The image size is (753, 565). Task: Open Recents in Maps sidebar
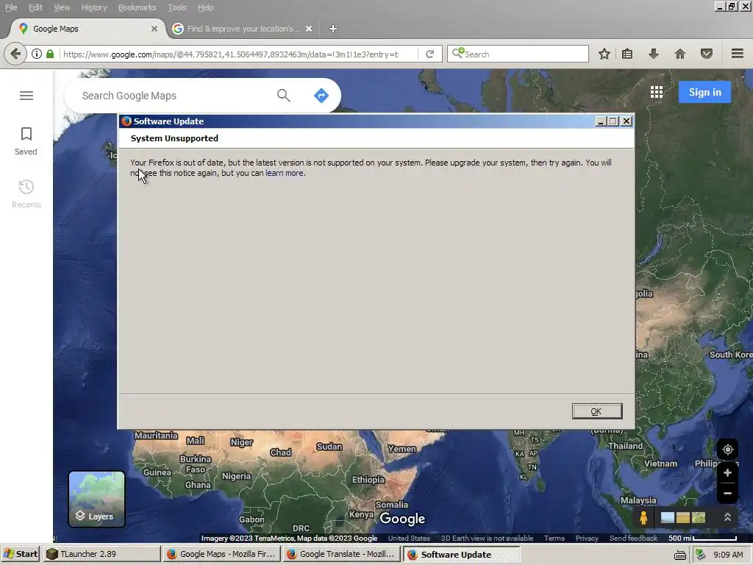click(x=26, y=193)
